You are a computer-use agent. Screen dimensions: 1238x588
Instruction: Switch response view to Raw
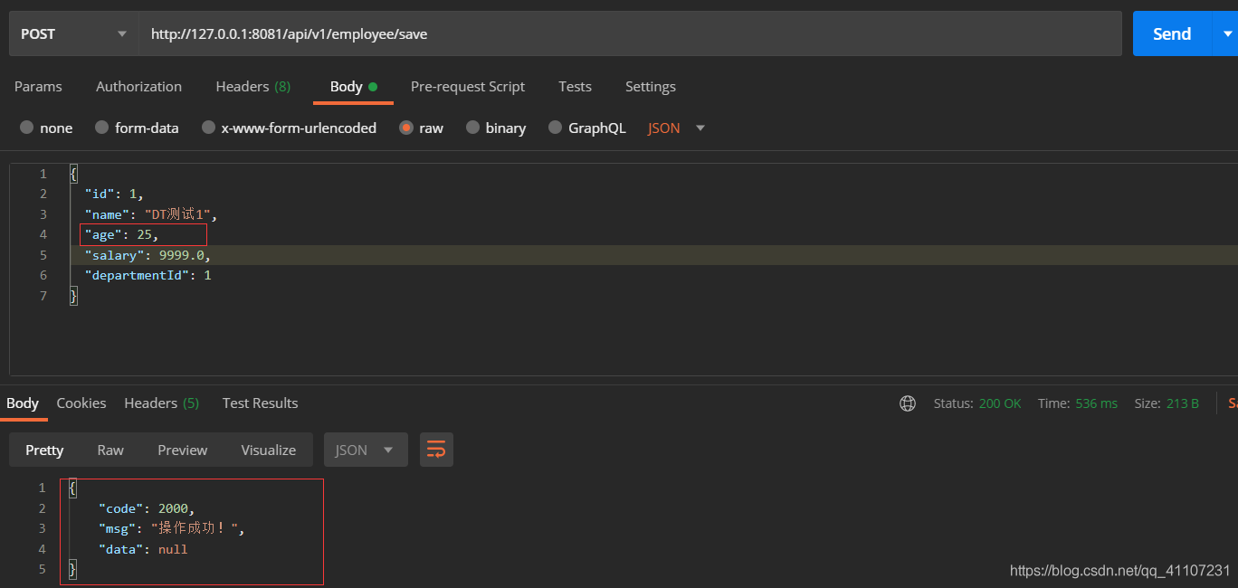tap(110, 450)
